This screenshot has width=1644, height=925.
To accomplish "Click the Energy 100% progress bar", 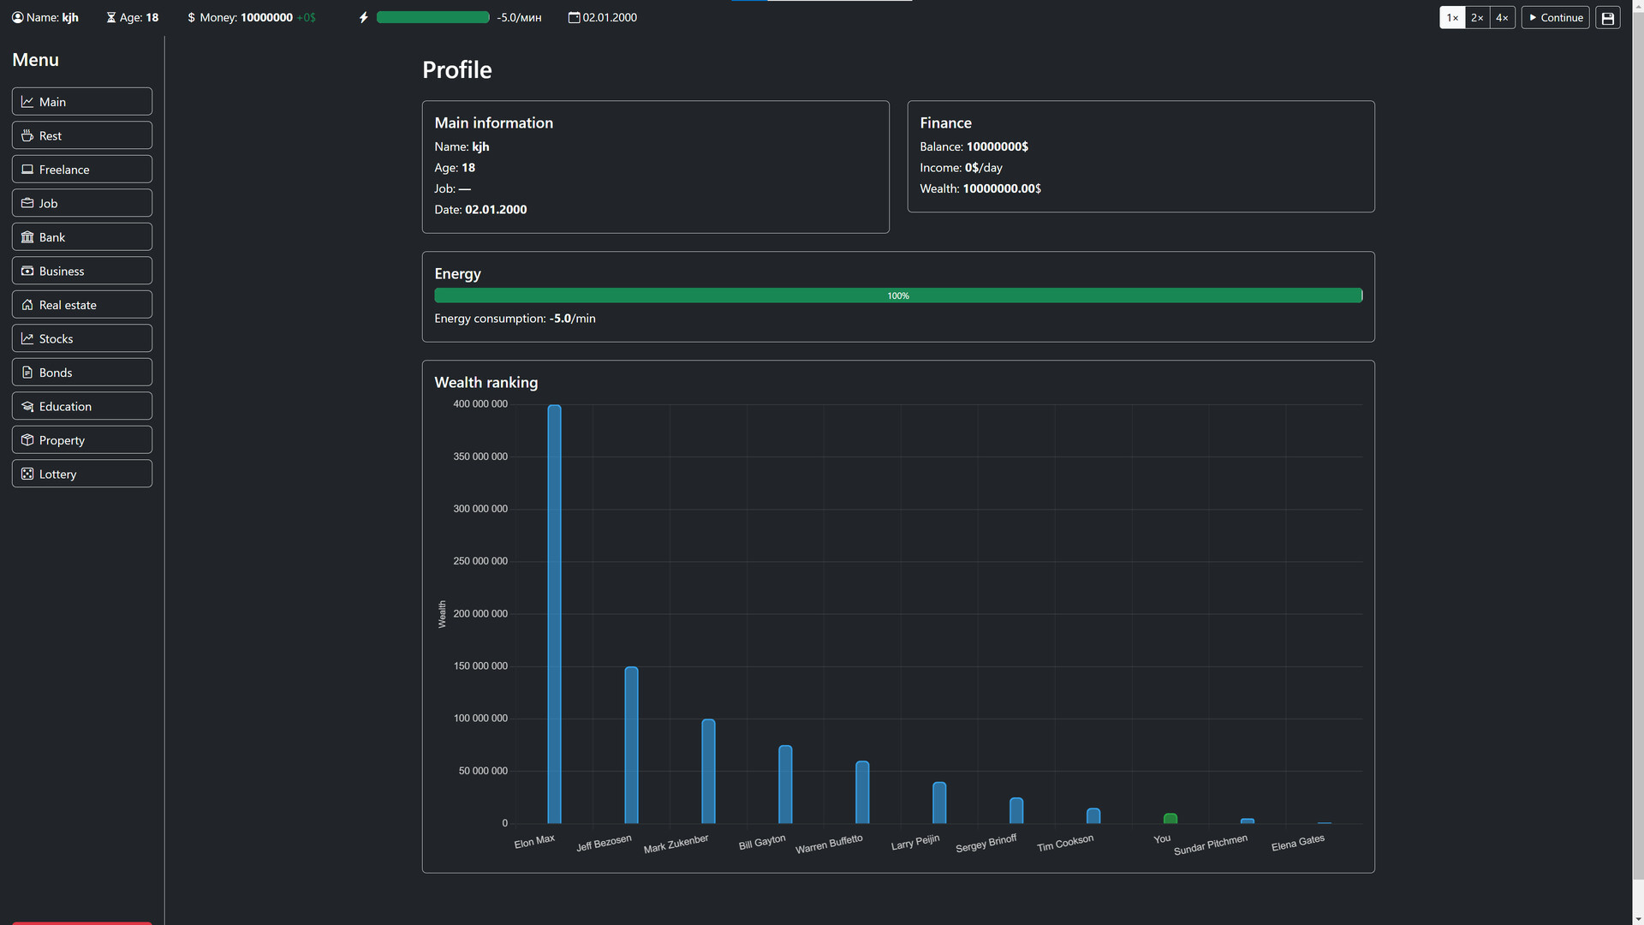I will pos(897,295).
